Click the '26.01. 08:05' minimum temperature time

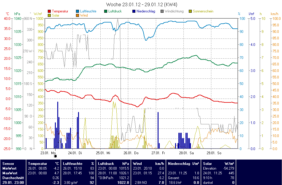click(x=37, y=168)
